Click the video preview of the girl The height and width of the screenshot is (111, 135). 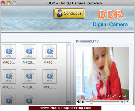(102, 73)
